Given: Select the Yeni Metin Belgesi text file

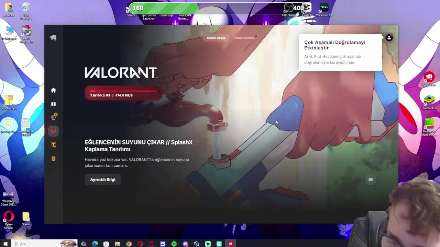Looking at the screenshot, I should click(26, 128).
